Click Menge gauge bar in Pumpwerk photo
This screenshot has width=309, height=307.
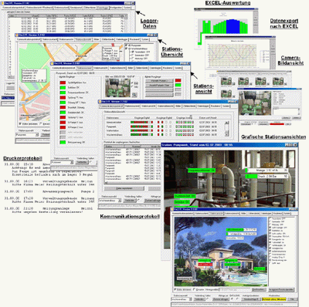click(267, 170)
